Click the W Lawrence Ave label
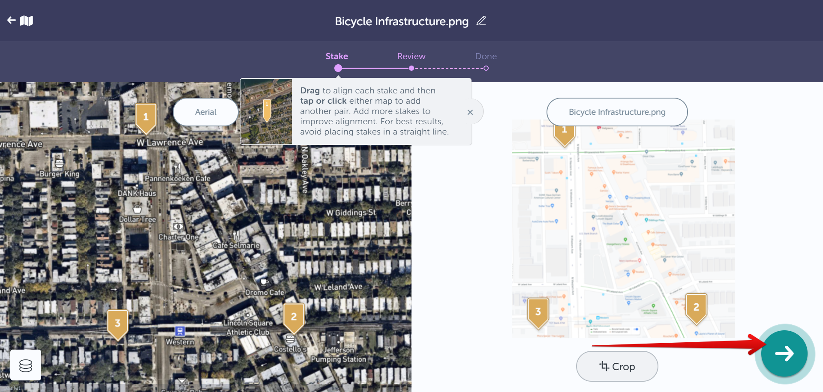This screenshot has width=823, height=392. [170, 142]
